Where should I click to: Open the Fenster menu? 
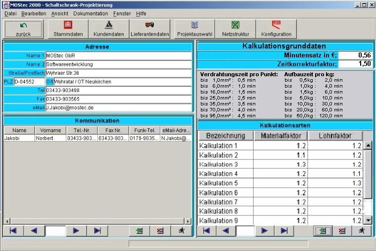122,13
